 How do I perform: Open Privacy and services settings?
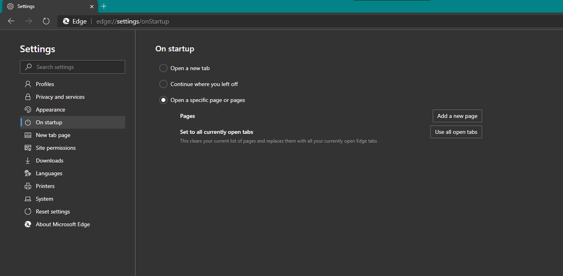(x=73, y=97)
